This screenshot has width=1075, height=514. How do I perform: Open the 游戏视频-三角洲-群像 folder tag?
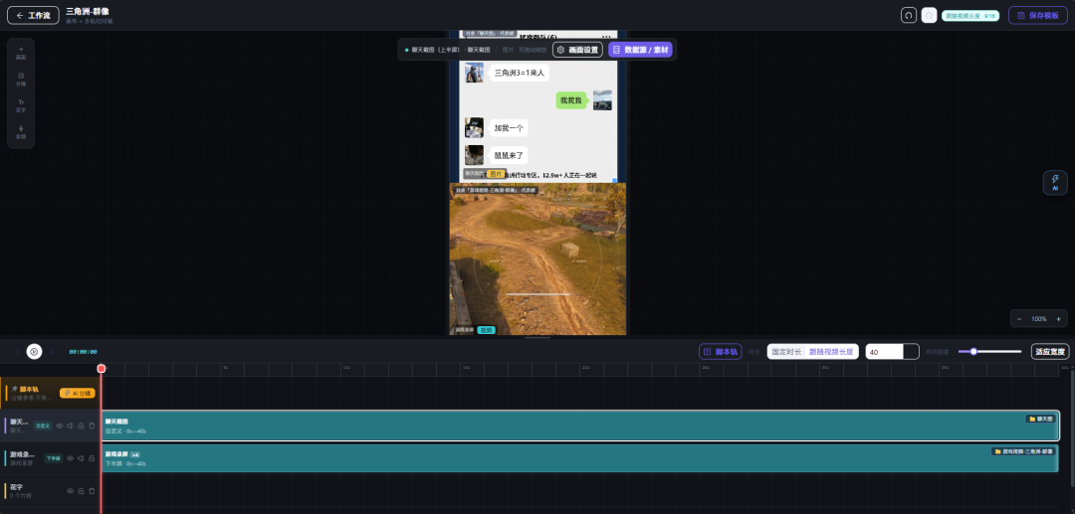coord(1023,451)
